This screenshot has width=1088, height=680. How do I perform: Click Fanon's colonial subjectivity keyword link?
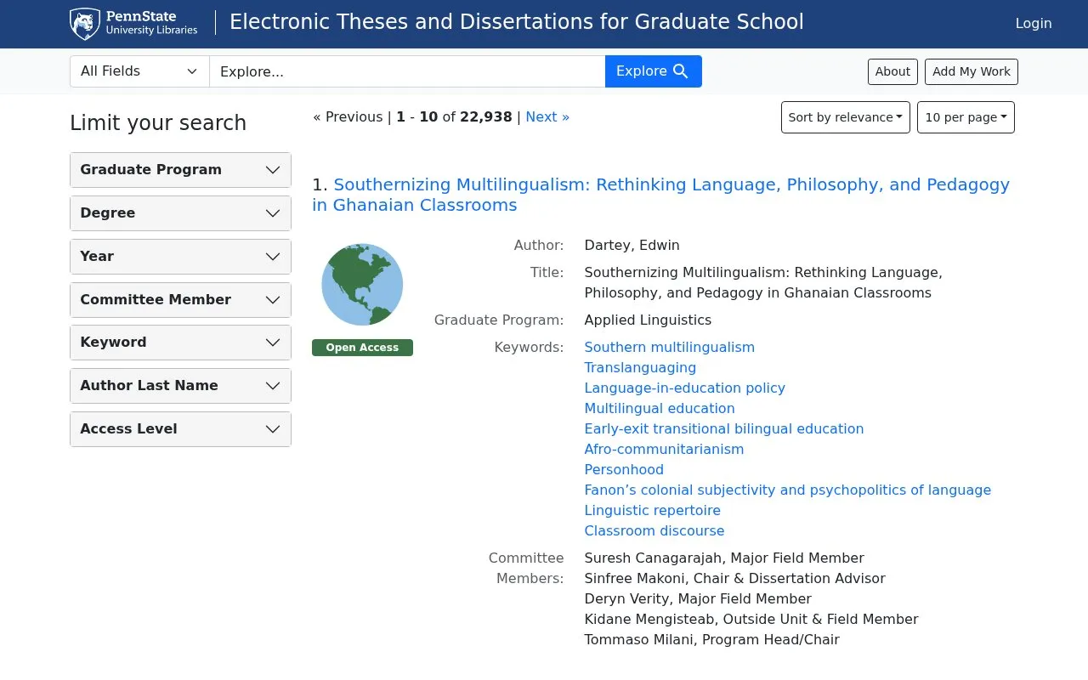click(x=787, y=490)
